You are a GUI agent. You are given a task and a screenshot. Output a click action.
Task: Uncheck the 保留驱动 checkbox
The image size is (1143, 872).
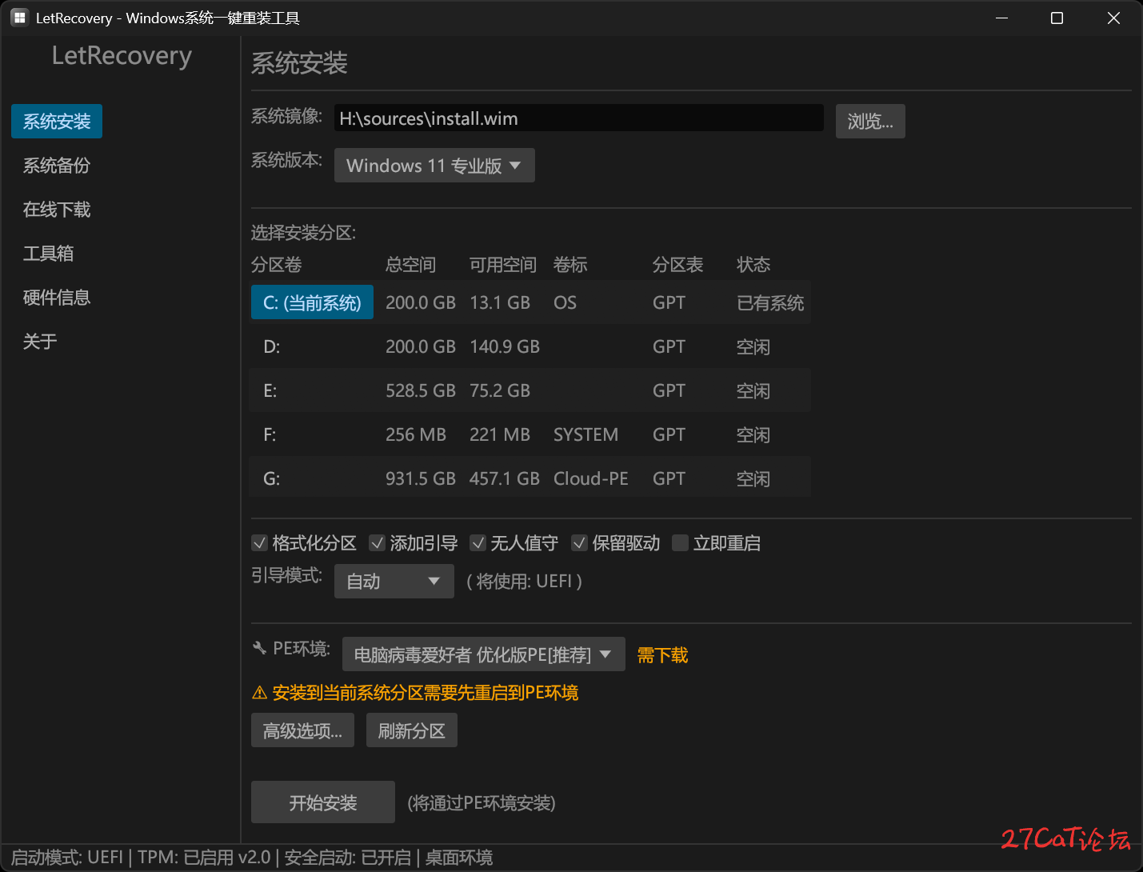[x=579, y=542]
